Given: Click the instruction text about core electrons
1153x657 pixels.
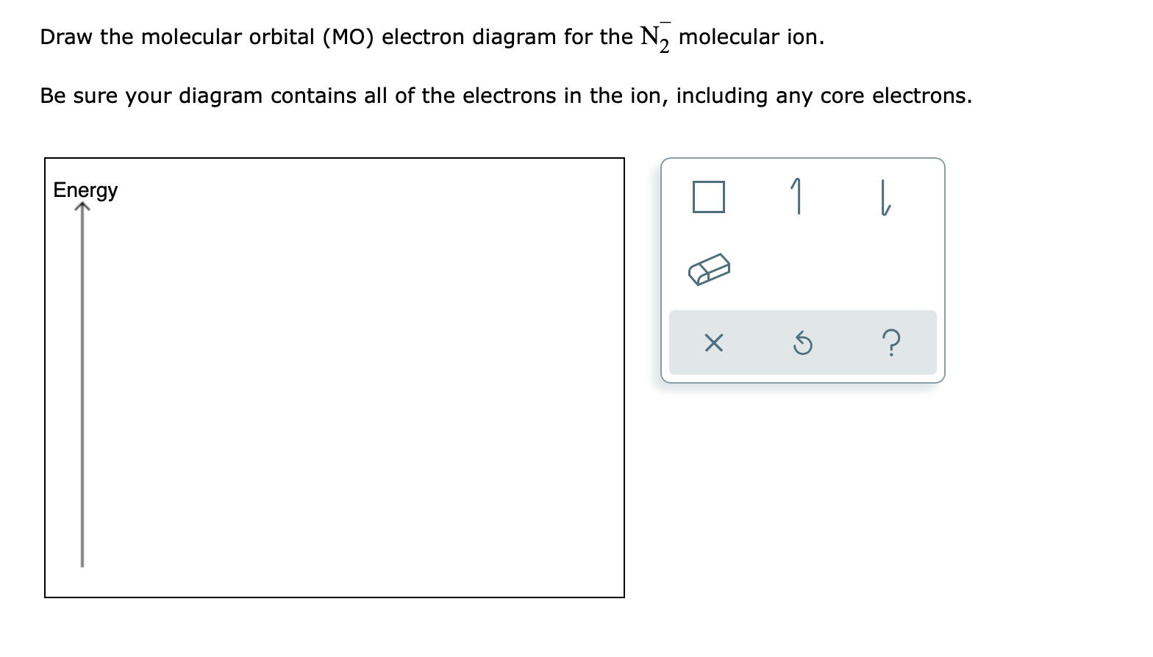Looking at the screenshot, I should point(506,96).
